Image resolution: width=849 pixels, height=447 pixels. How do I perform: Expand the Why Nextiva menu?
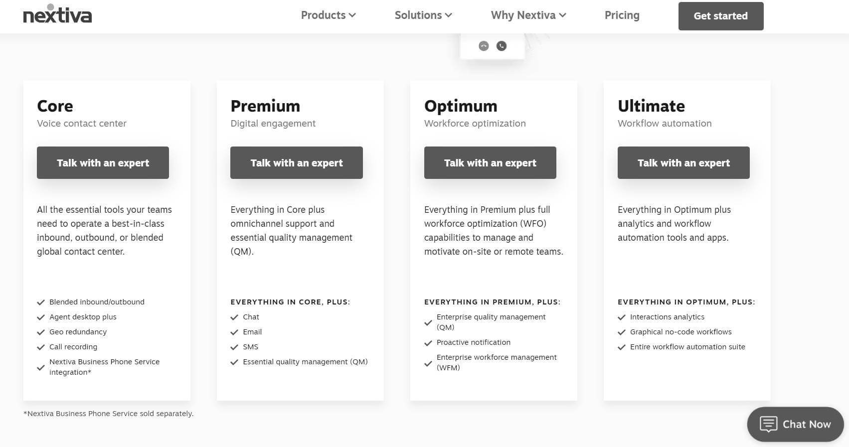click(x=528, y=15)
